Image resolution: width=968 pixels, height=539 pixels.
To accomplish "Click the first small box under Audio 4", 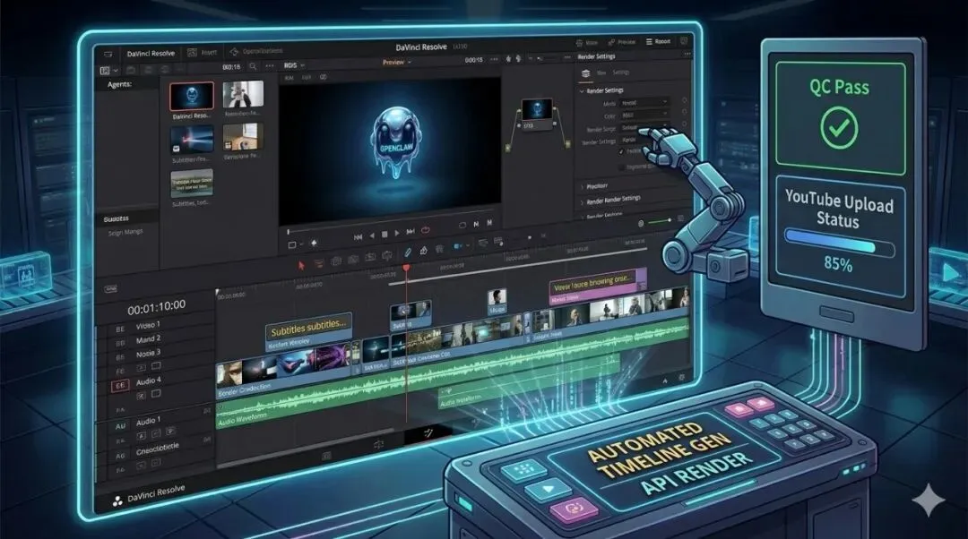I will (141, 396).
